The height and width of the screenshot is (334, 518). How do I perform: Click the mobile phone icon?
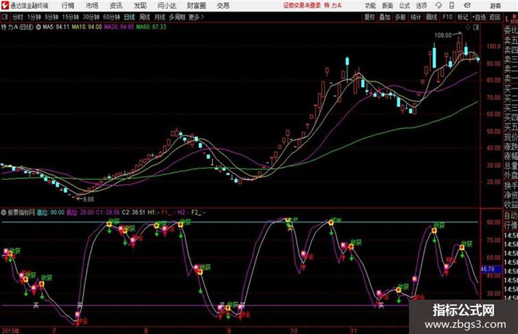click(452, 5)
